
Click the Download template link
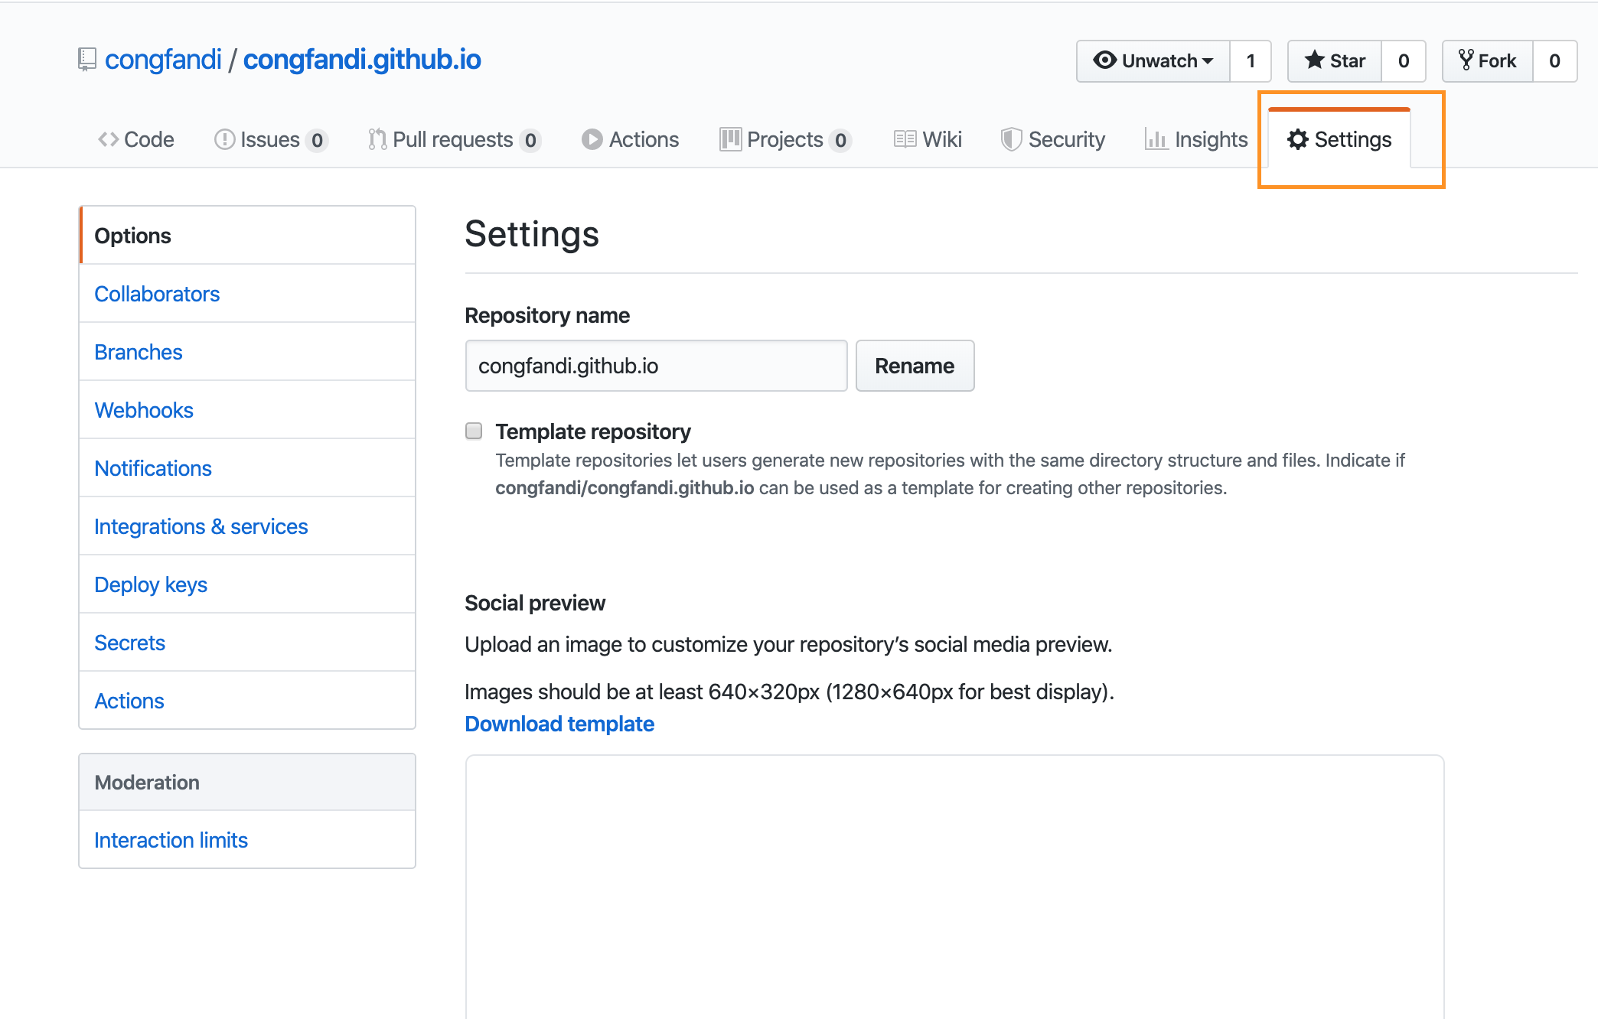pos(559,724)
